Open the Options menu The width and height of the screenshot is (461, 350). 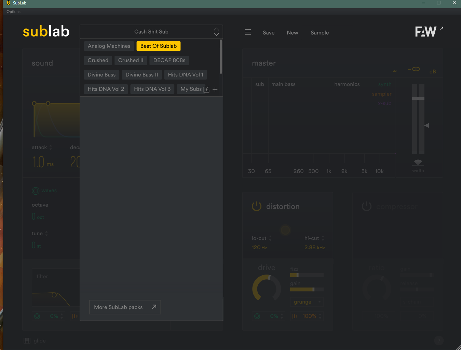[x=13, y=12]
